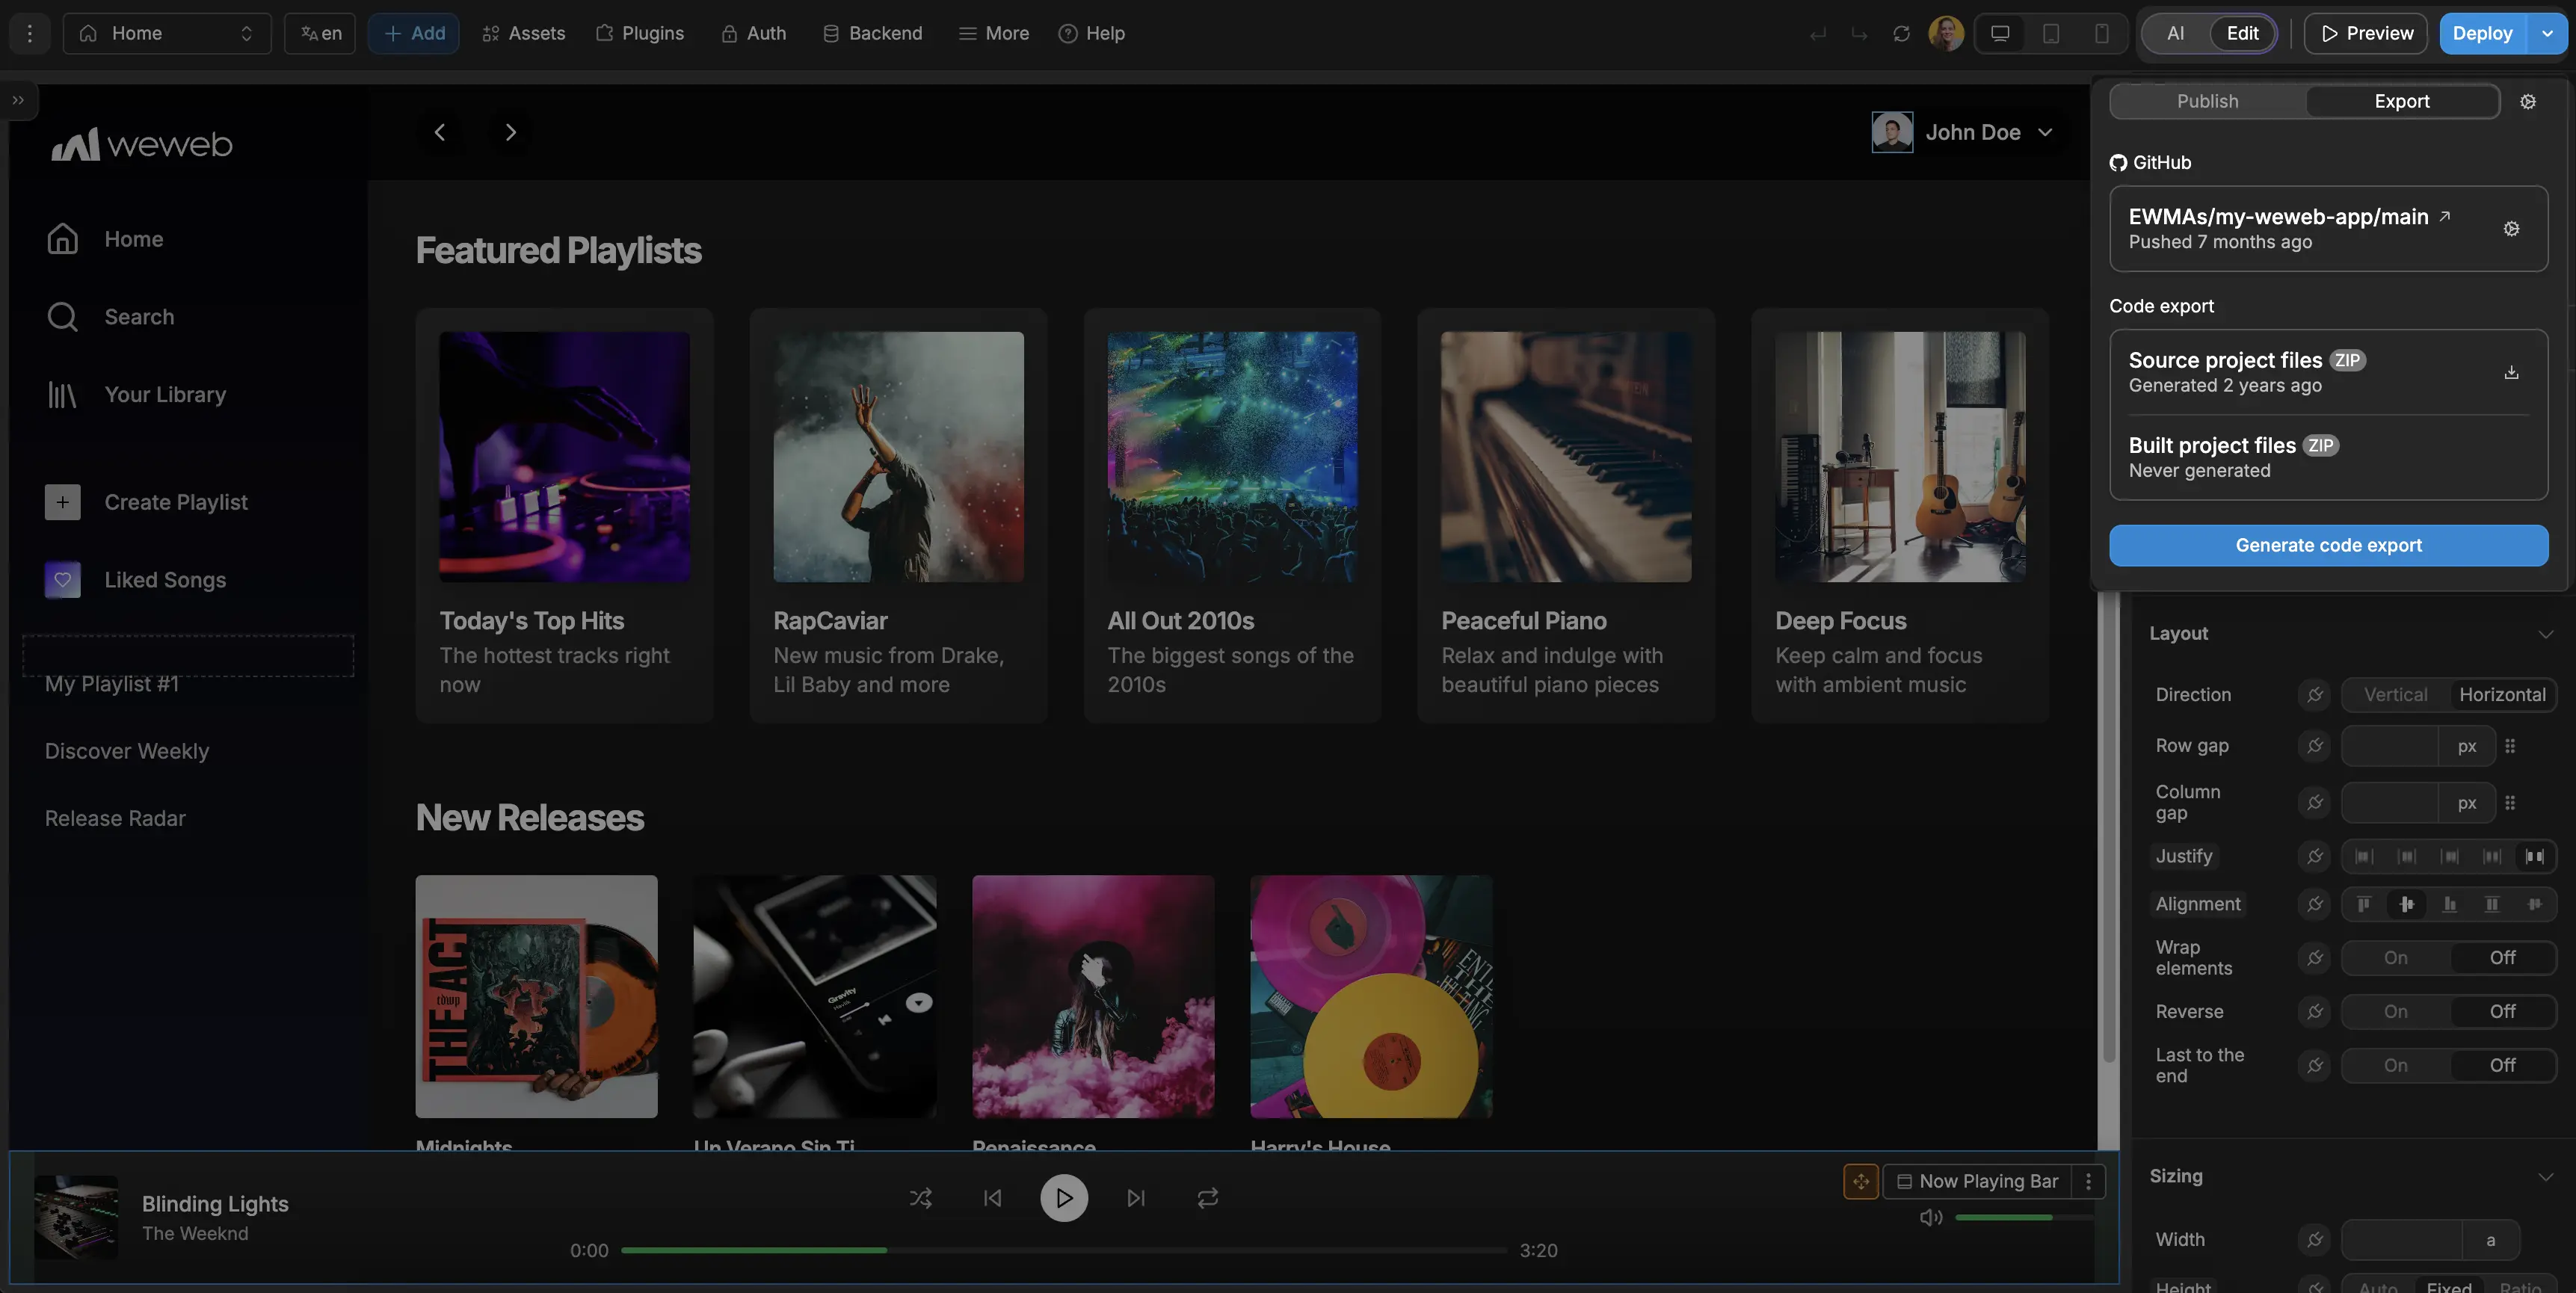The height and width of the screenshot is (1293, 2576).
Task: Click the shuffle icon in player bar
Action: (x=920, y=1197)
